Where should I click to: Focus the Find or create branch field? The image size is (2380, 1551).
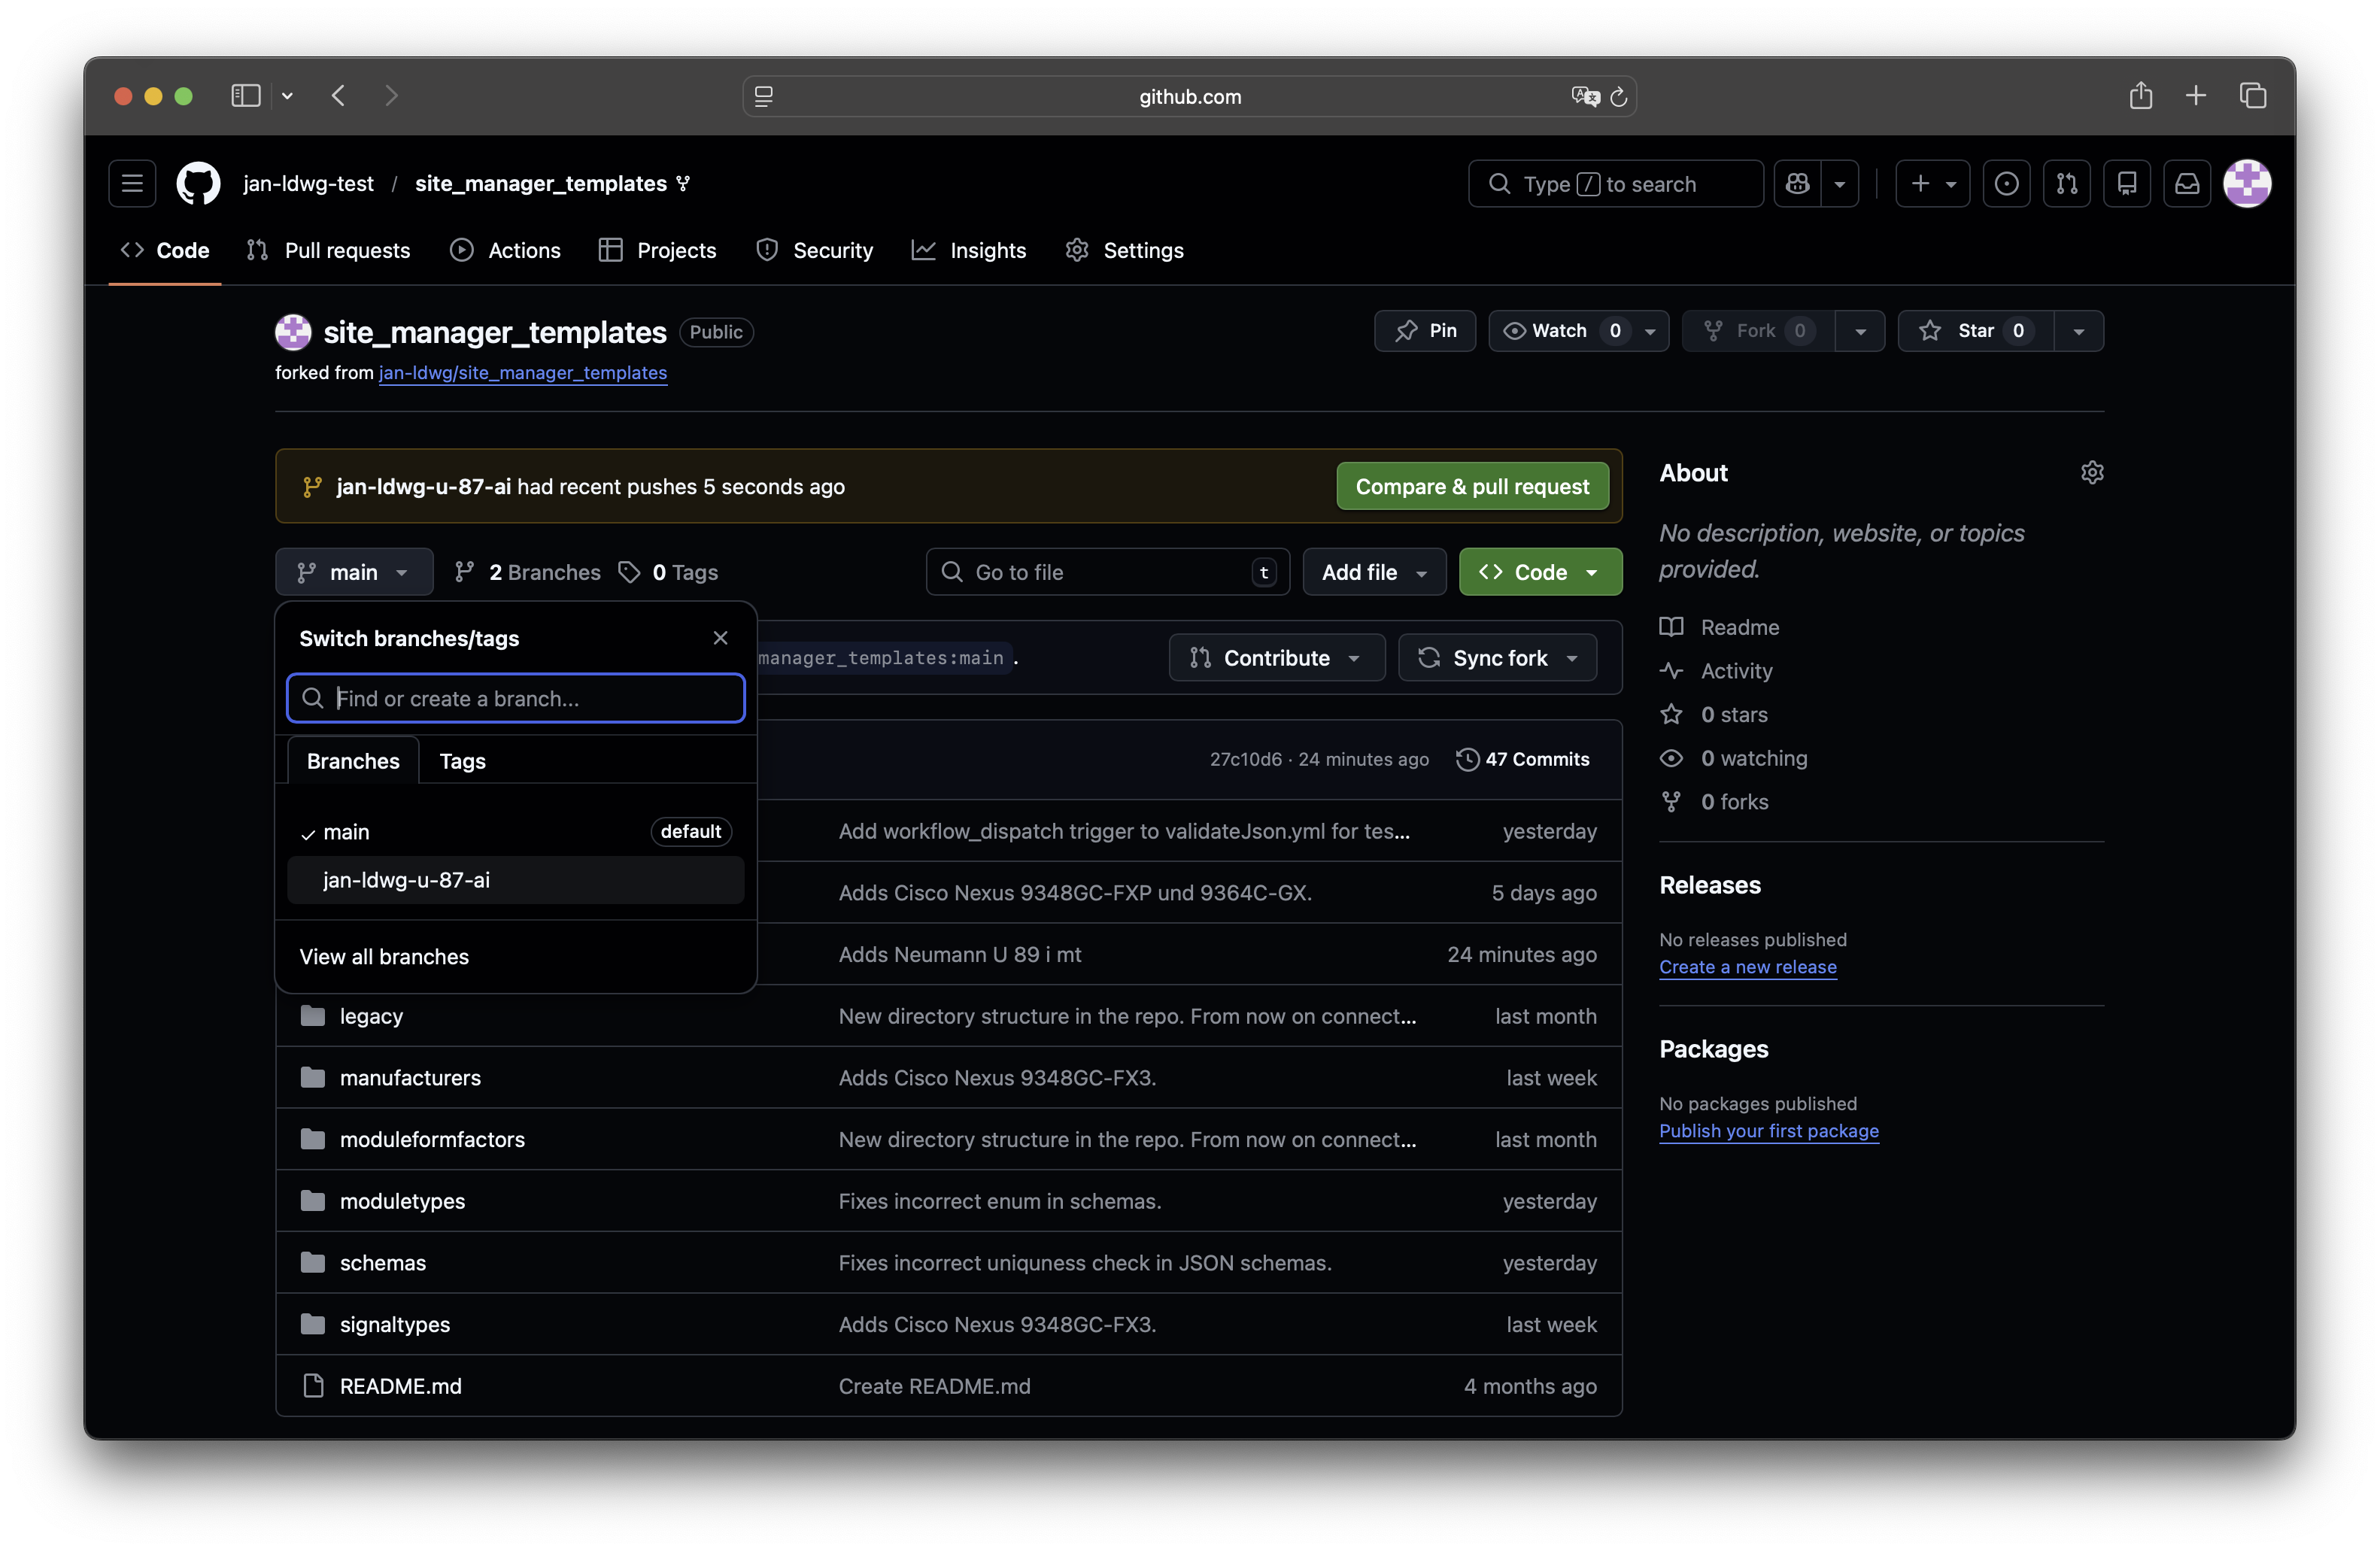530,698
